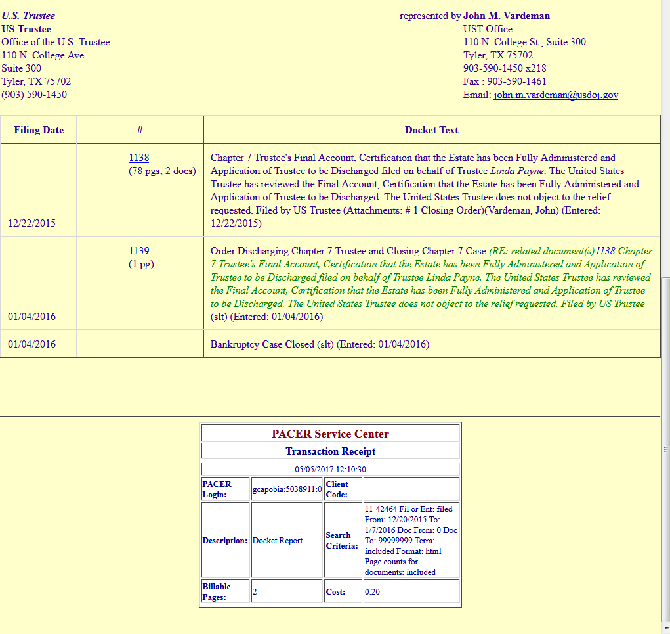This screenshot has height=634, width=670.
Task: Open document 1139 in the # column
Action: coord(139,251)
